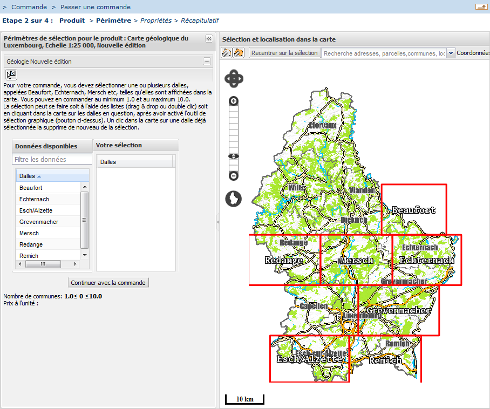Click Recentrer sur la sélection button
This screenshot has width=490, height=409.
[284, 53]
